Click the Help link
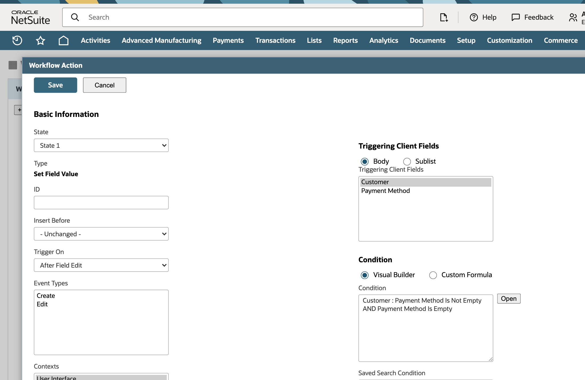 coord(489,17)
